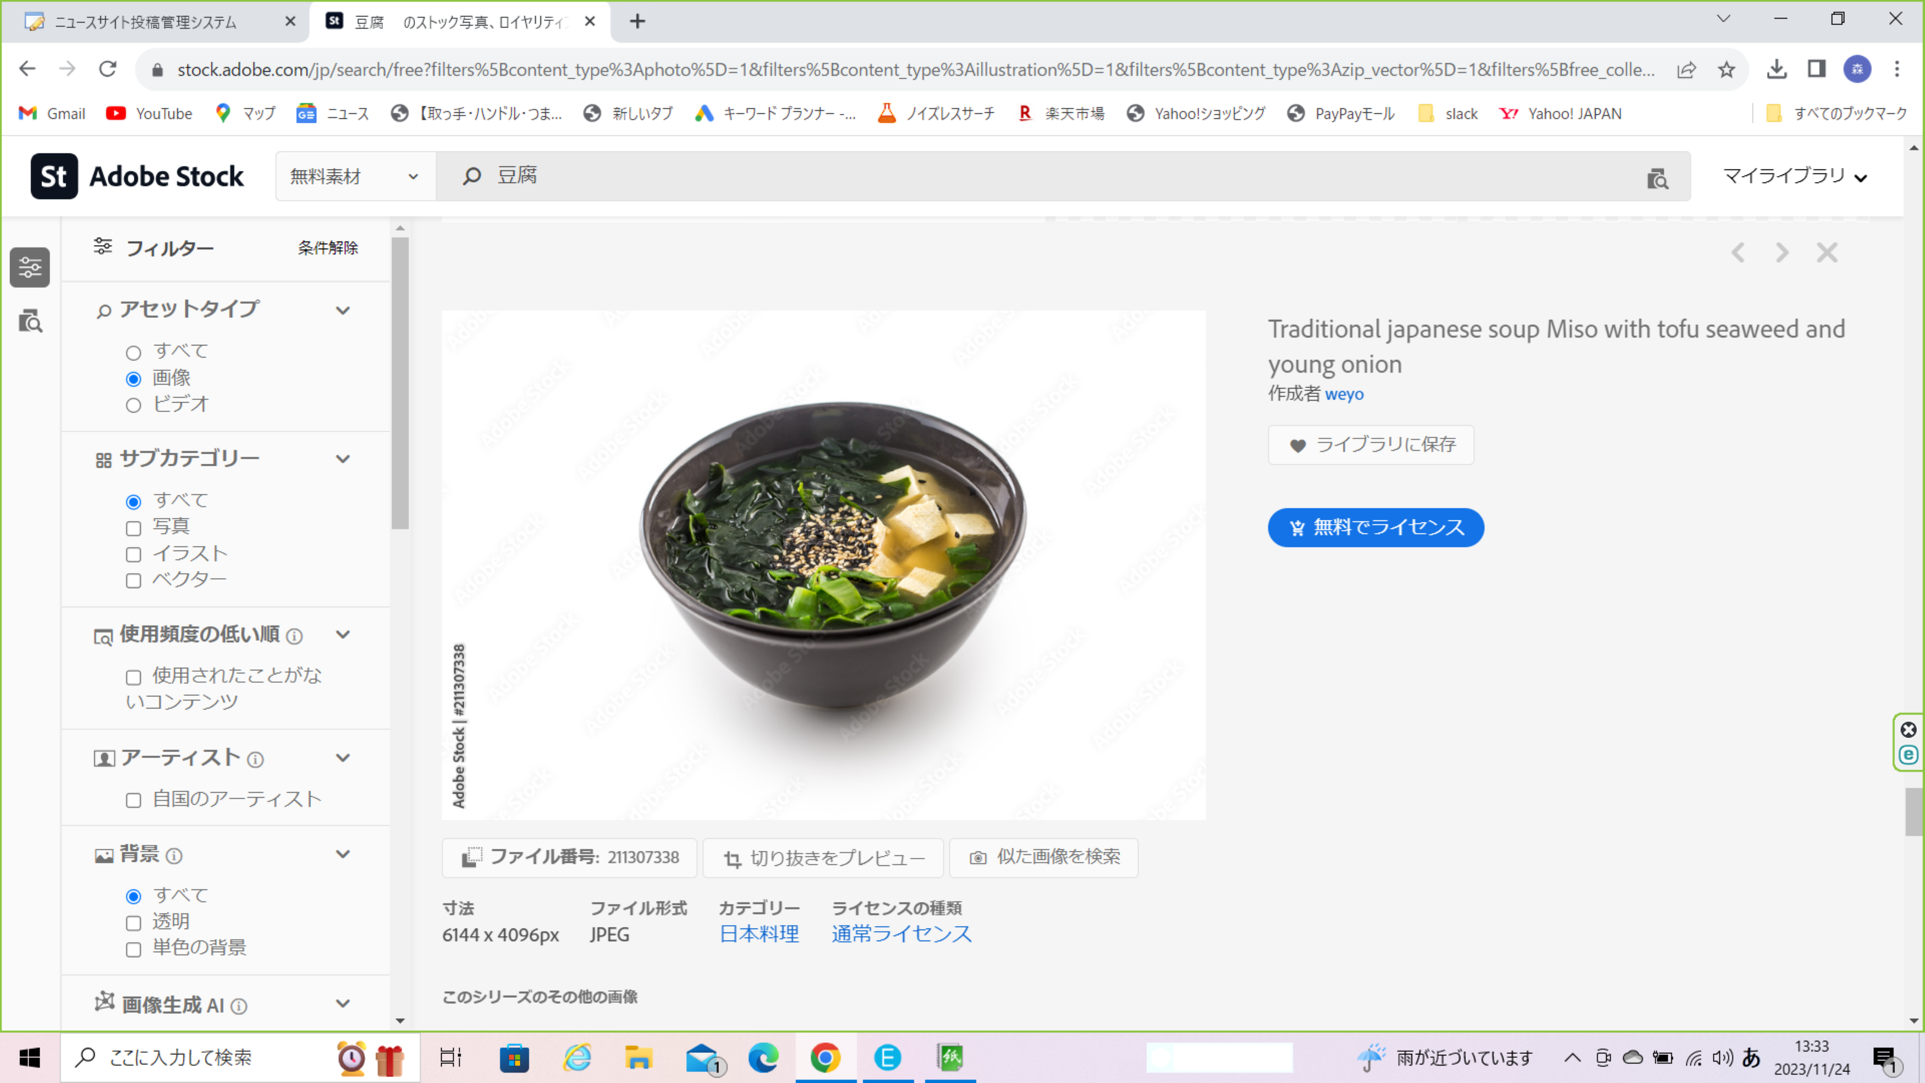Click ライブラリに保存 button

1371,445
